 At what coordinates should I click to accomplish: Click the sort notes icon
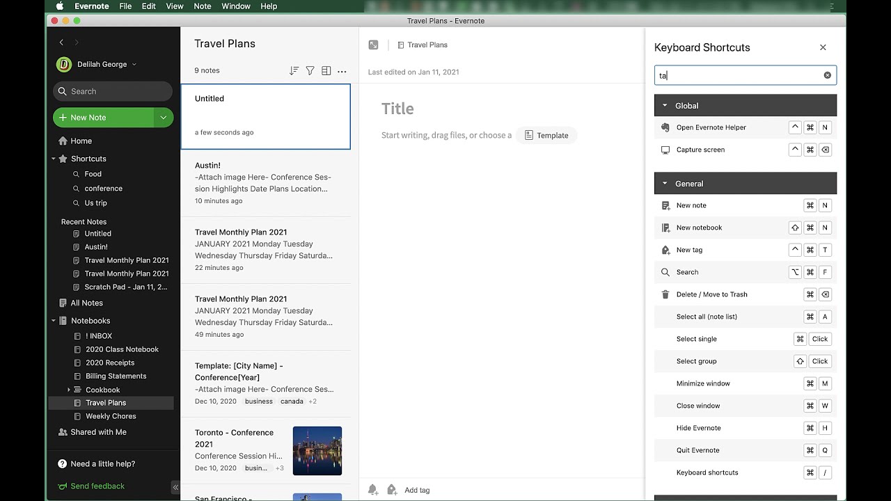[x=294, y=71]
